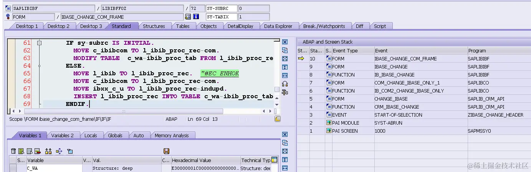Maximize variables tool vertically
Image resolution: width=531 pixels, height=172 pixels.
click(x=285, y=160)
